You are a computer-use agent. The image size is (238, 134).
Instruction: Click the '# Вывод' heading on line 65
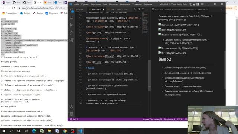90,68
